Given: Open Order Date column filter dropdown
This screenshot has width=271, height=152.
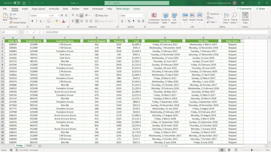Looking at the screenshot, I should (184, 41).
